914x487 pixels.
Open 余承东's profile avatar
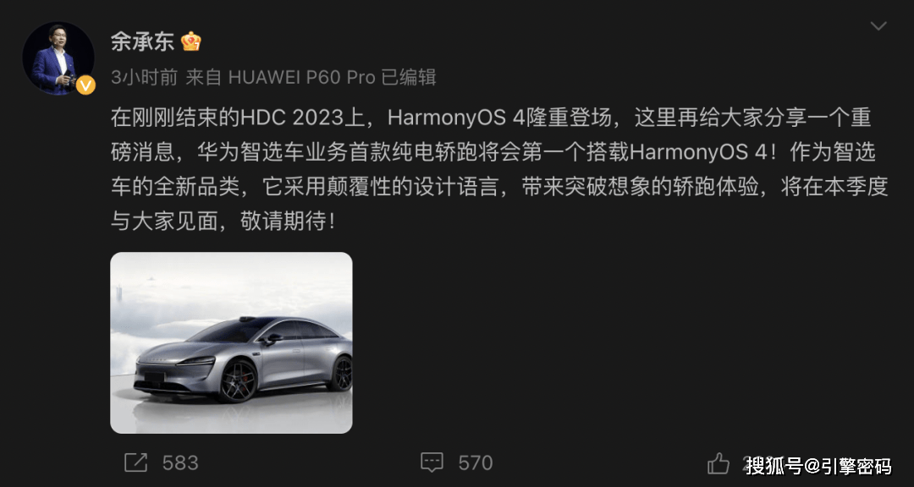(58, 58)
